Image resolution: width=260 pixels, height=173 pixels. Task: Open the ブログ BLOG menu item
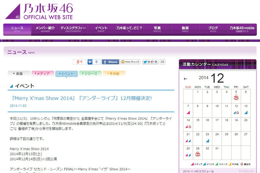[x=213, y=30]
